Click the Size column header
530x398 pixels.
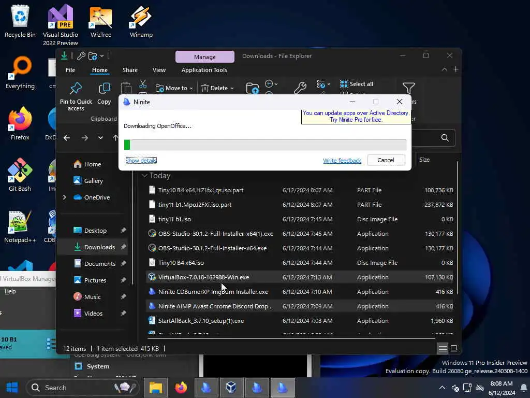pyautogui.click(x=424, y=160)
